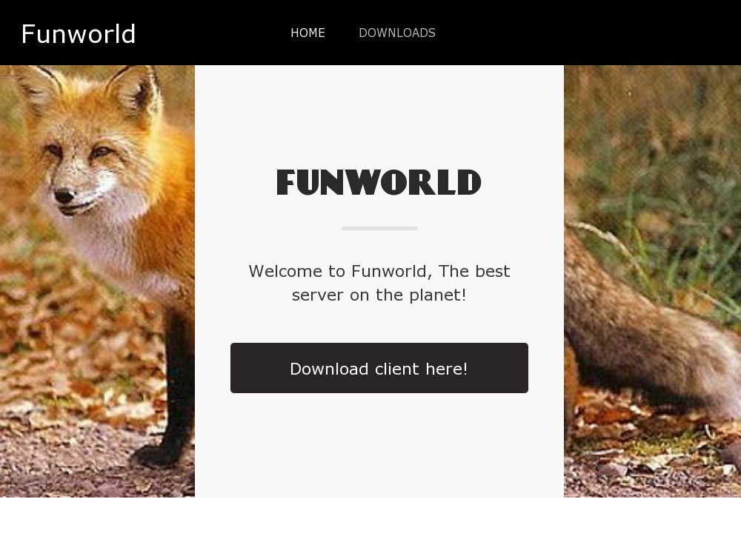
Task: Click the 'Download client here!' button
Action: coord(379,368)
